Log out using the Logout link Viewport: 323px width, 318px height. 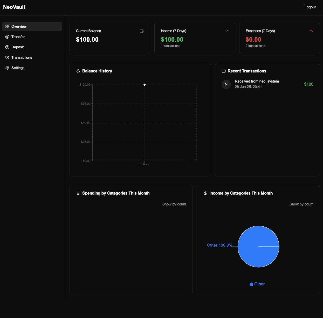click(x=310, y=7)
